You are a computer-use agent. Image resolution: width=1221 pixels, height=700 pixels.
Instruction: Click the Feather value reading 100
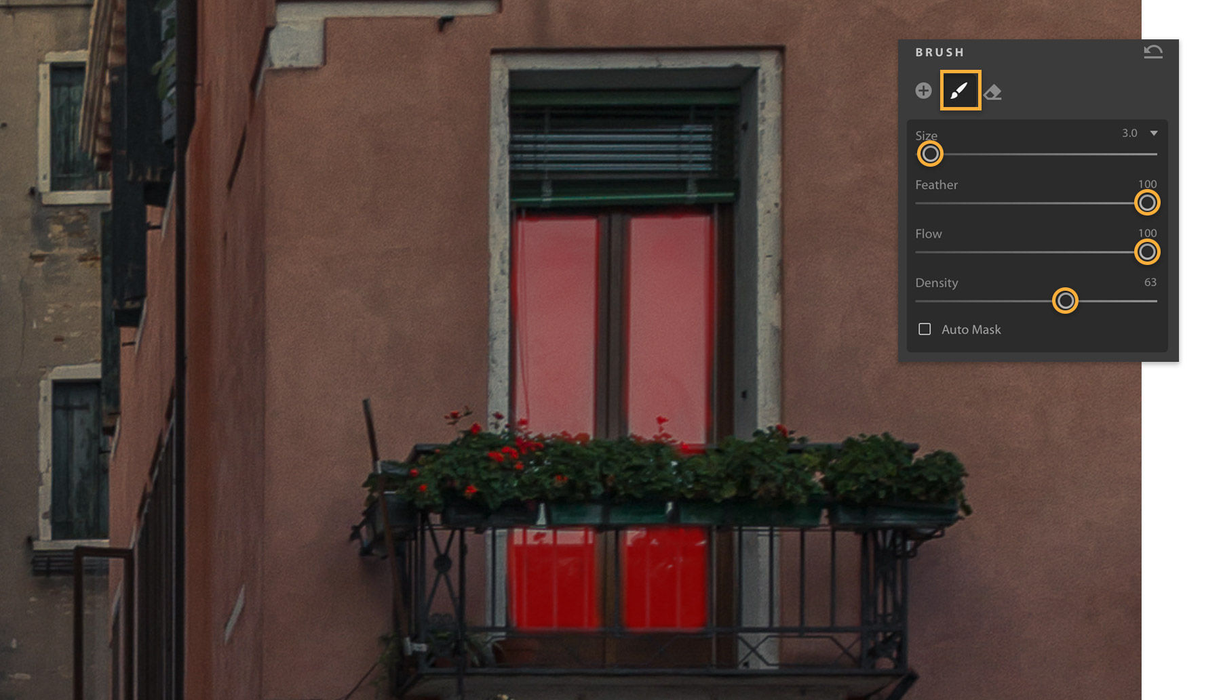click(1147, 184)
